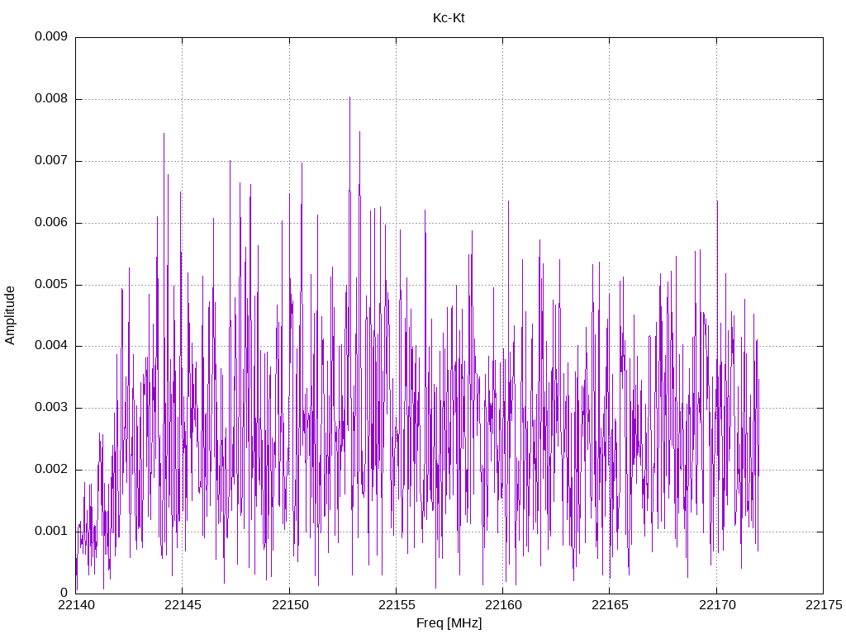Click the x-axis tick label 22150
Viewport: 846px width, 634px height.
coord(290,605)
